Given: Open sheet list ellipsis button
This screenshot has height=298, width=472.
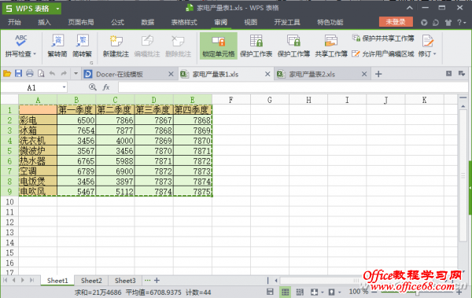Looking at the screenshot, I should [x=147, y=281].
